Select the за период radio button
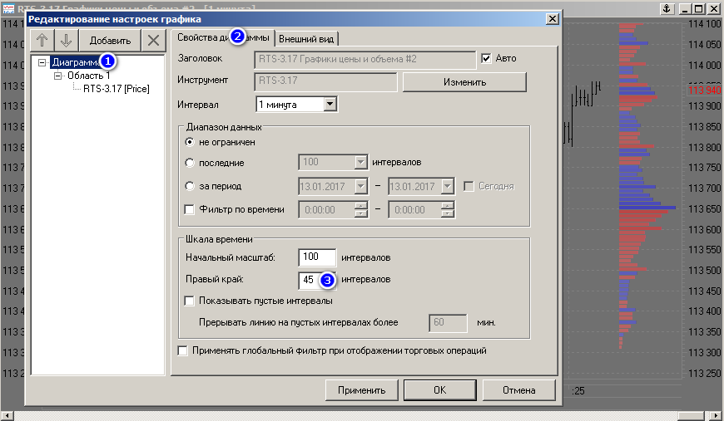724x421 pixels. pyautogui.click(x=190, y=186)
